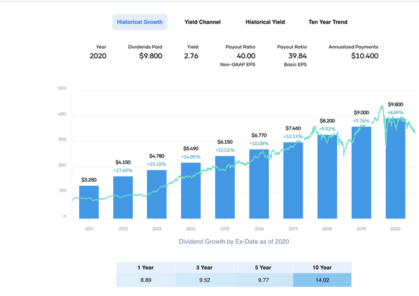The height and width of the screenshot is (296, 419).
Task: Click the Annualized Payments value $10.400
Action: pos(365,56)
